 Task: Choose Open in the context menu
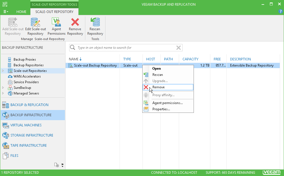[x=168, y=69]
